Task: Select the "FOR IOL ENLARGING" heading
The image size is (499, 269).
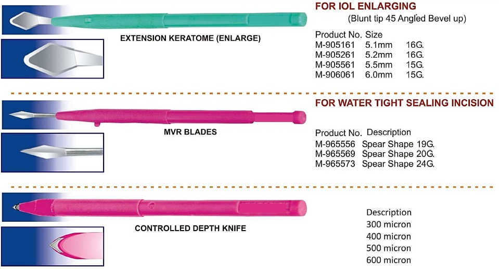Action: click(x=365, y=7)
